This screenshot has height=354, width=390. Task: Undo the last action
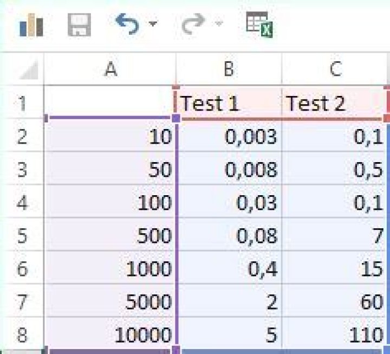tap(127, 24)
